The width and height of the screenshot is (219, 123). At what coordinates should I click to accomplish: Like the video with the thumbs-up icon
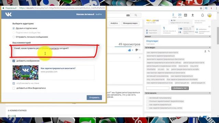[129, 50]
